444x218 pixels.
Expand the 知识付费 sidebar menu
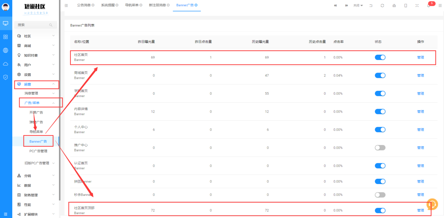point(36,55)
